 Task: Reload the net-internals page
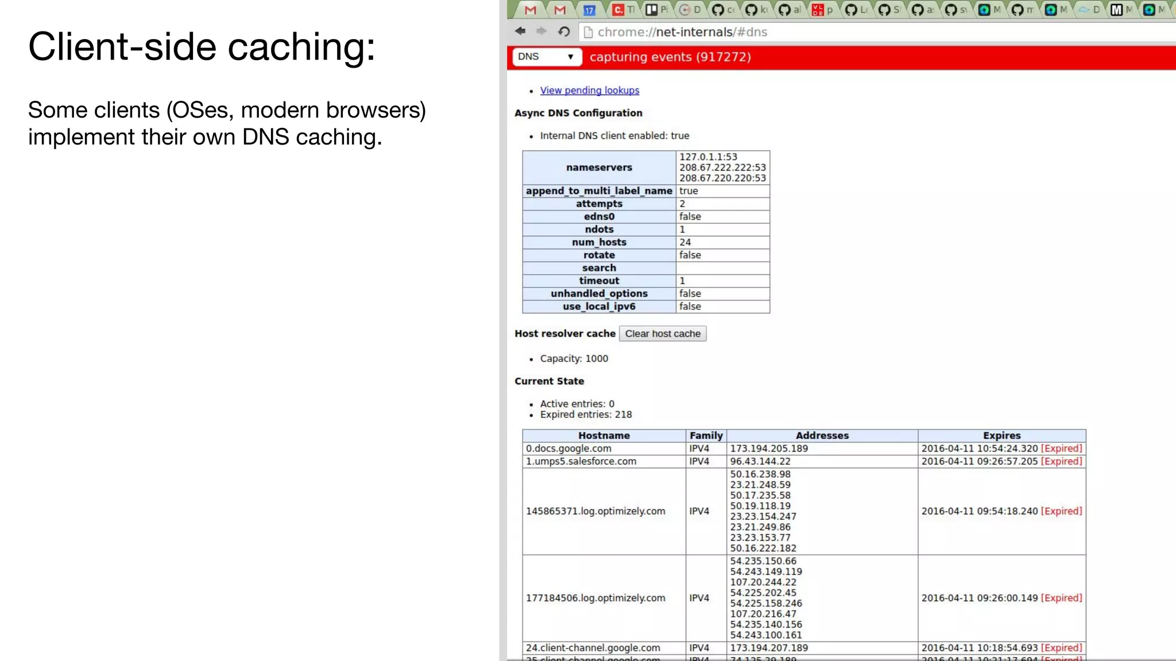(x=564, y=32)
